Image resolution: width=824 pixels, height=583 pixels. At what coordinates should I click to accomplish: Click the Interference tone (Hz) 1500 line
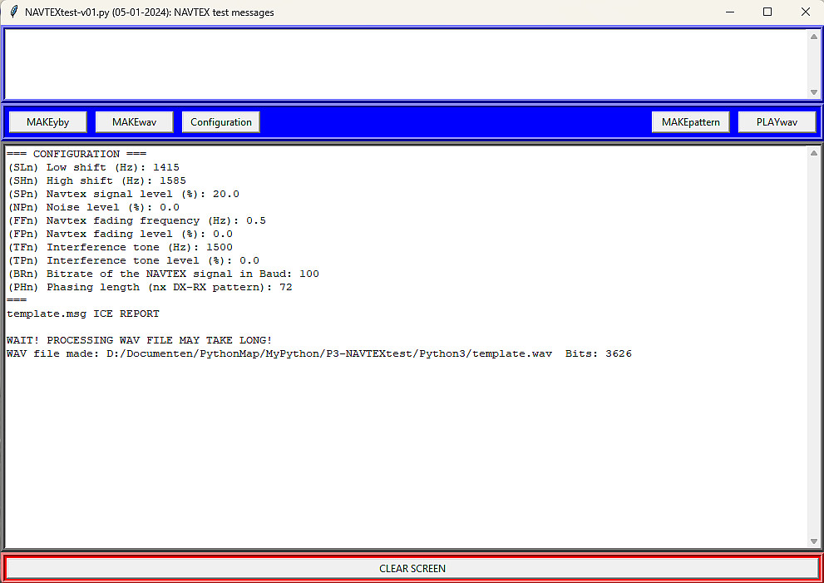pyautogui.click(x=120, y=247)
